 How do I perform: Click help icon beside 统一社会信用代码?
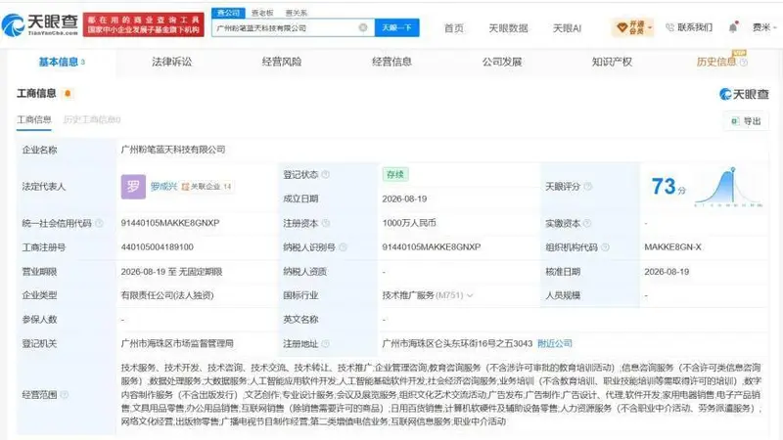click(99, 223)
